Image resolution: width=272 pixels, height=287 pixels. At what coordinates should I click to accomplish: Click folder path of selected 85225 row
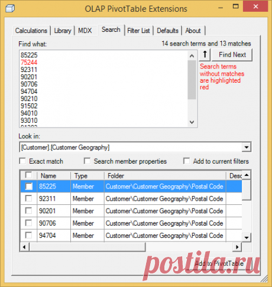click(x=164, y=187)
